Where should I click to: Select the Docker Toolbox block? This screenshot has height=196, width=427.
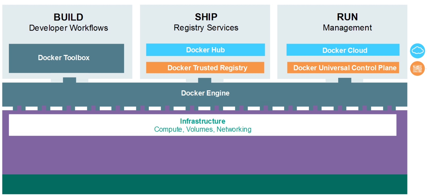click(x=66, y=58)
